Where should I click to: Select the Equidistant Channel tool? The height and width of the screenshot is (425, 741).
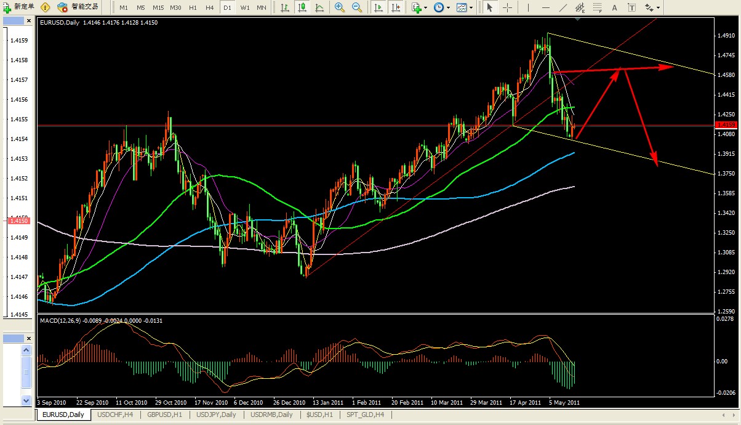[x=580, y=7]
